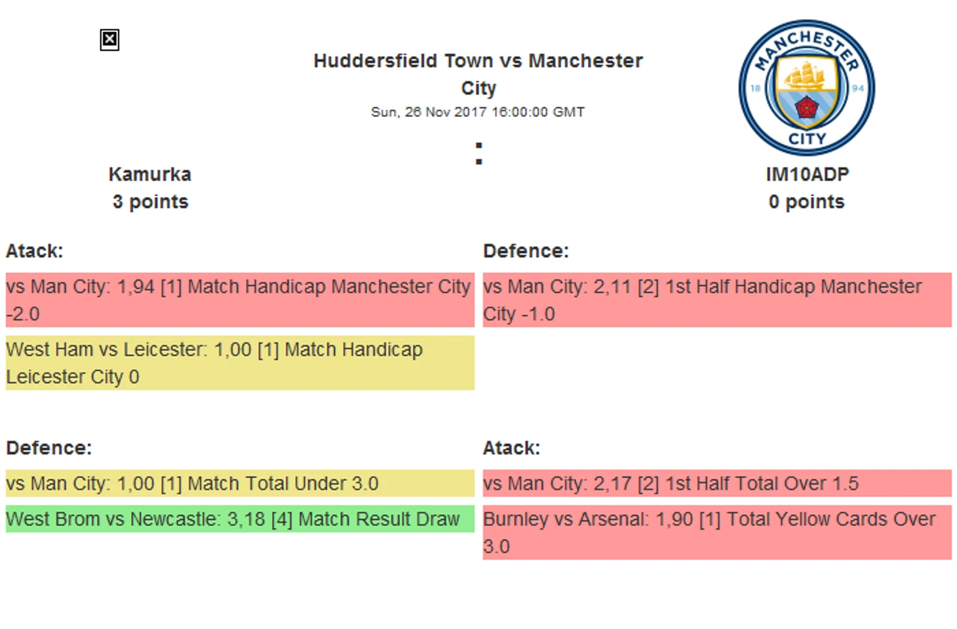The width and height of the screenshot is (957, 629).
Task: Click the broken image icon above Kamurka
Action: pos(109,40)
